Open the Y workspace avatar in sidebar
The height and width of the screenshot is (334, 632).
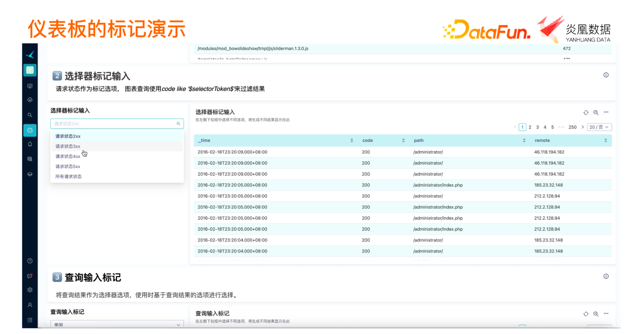point(30,70)
